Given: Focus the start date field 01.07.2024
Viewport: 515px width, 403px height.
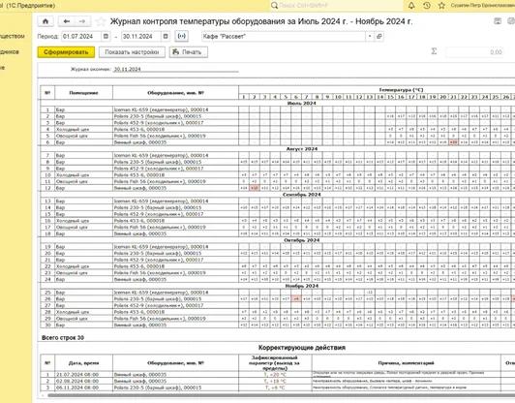Looking at the screenshot, I should pos(81,36).
